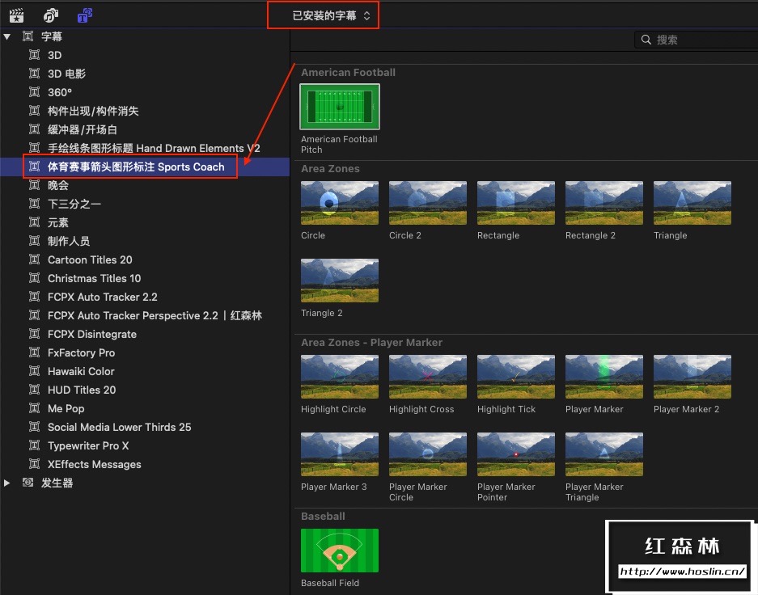
Task: Select the Titles and Generators sidebar icon
Action: (85, 15)
